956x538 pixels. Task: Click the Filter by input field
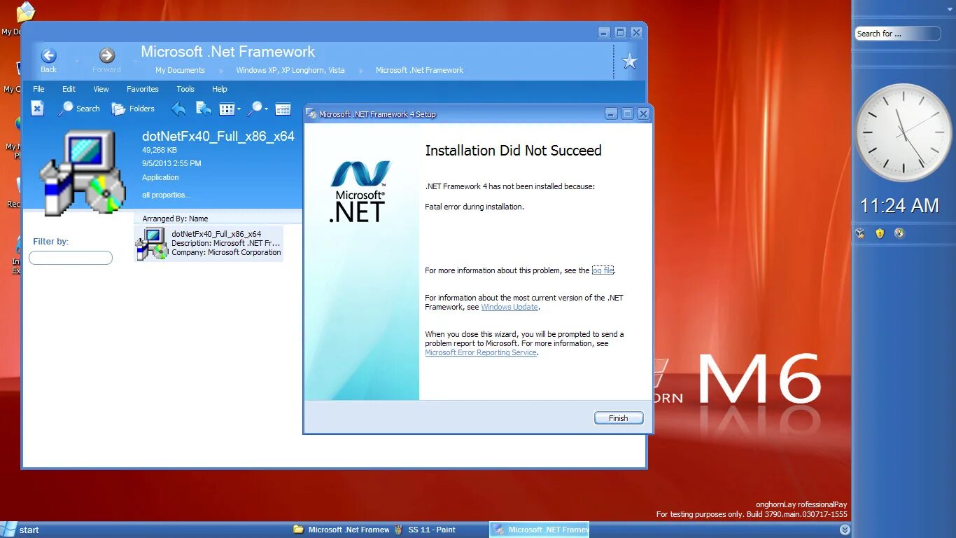tap(71, 258)
